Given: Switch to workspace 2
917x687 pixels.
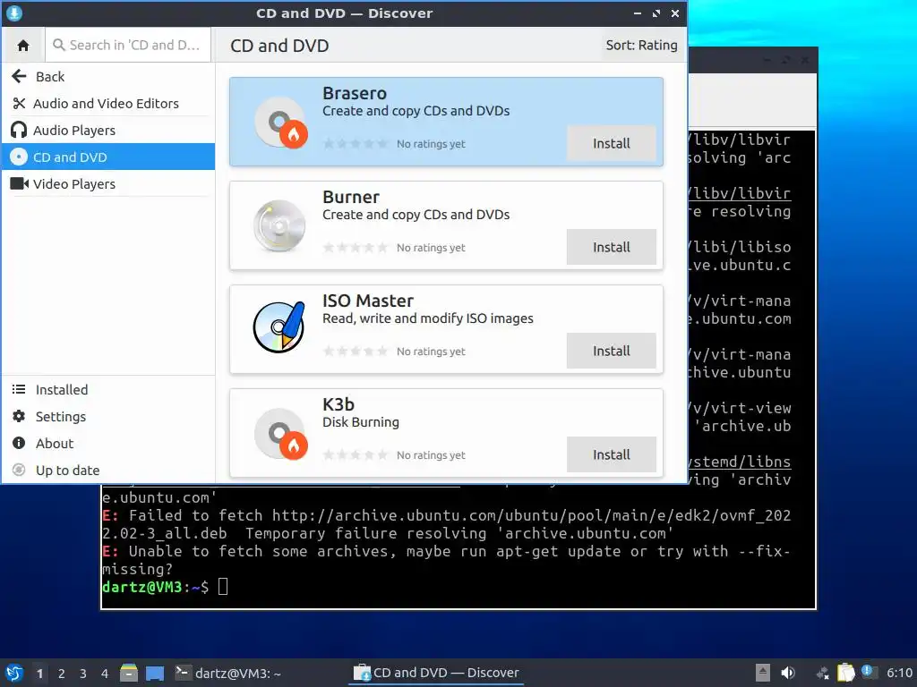Looking at the screenshot, I should [x=62, y=674].
